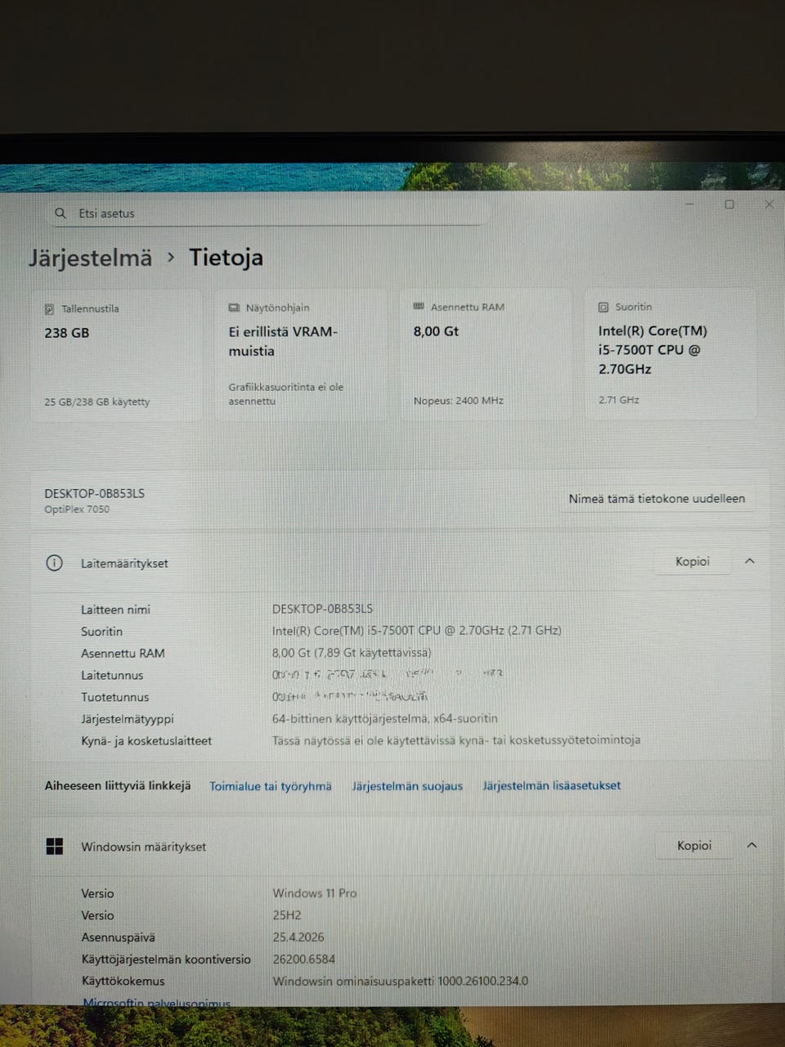Screen dimensions: 785x1047
Task: Click 25 GB/238 GB käytetty text
Action: pos(97,402)
